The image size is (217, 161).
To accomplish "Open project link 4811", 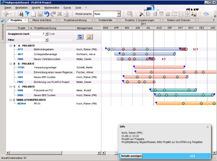I will click(x=20, y=54).
